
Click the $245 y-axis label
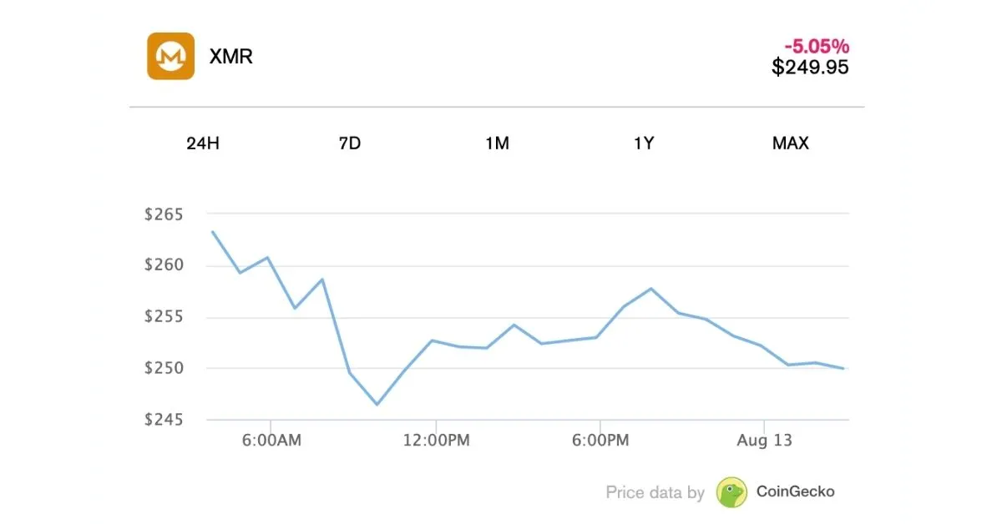click(164, 420)
